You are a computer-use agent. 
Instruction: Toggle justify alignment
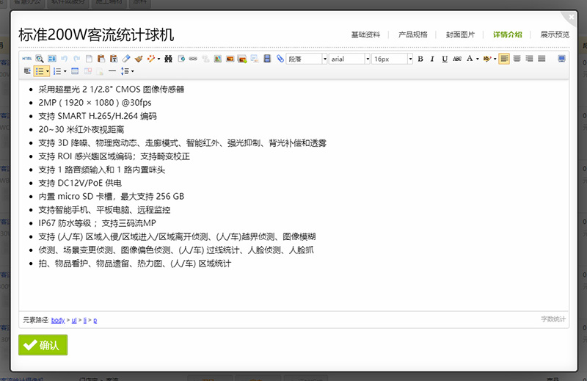(x=542, y=59)
